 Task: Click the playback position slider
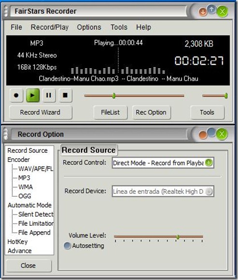pyautogui.click(x=134, y=96)
